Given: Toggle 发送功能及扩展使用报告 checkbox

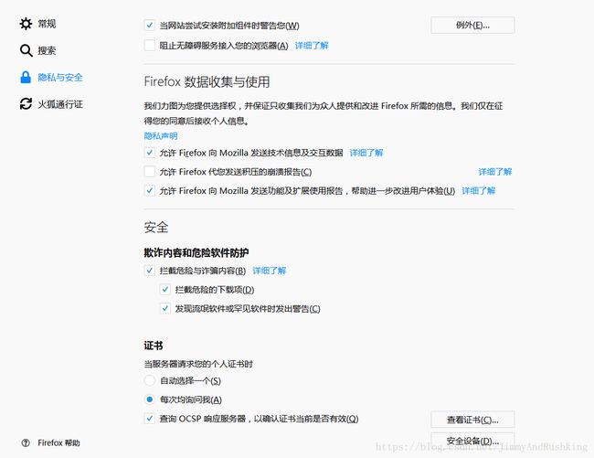Looking at the screenshot, I should coord(150,190).
